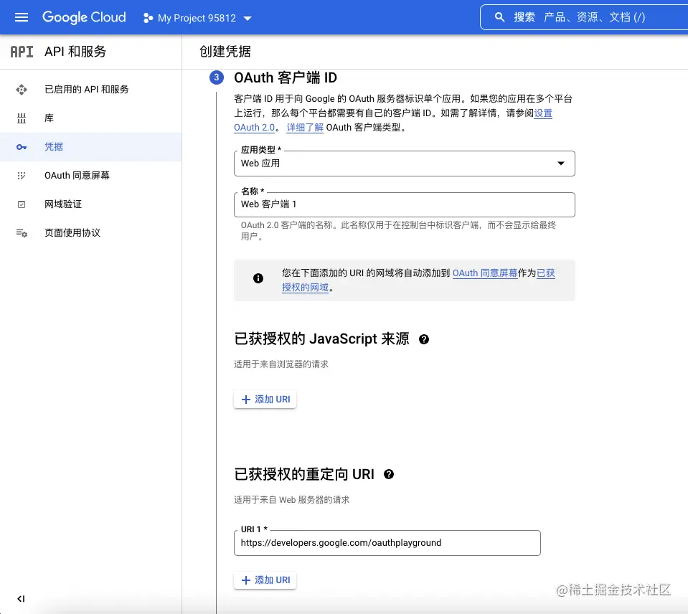The height and width of the screenshot is (614, 688).
Task: Open the 库 sidebar item
Action: (x=91, y=118)
